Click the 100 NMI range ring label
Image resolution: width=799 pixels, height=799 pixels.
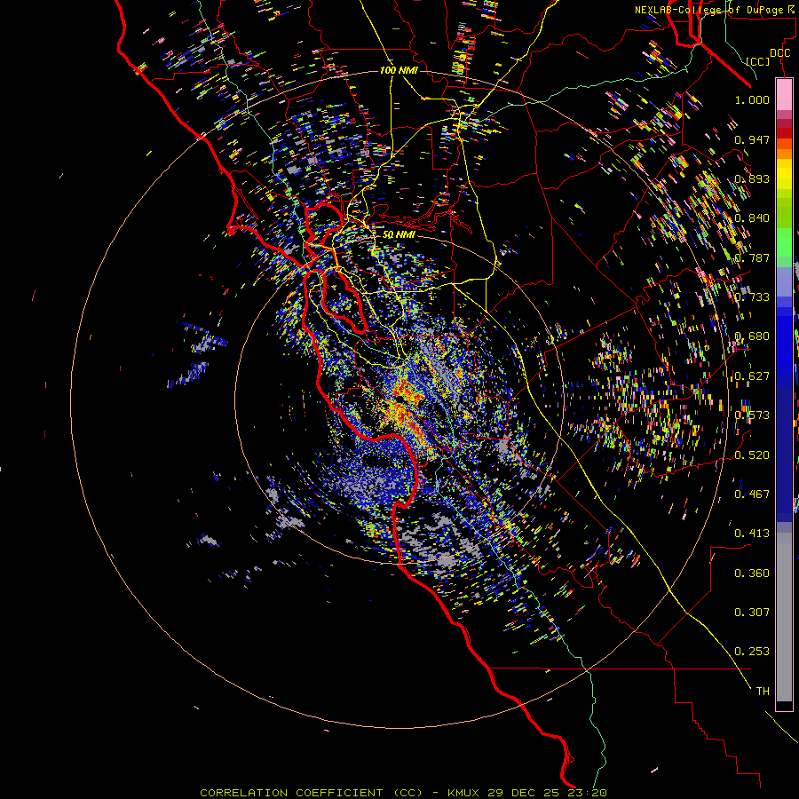coord(399,70)
